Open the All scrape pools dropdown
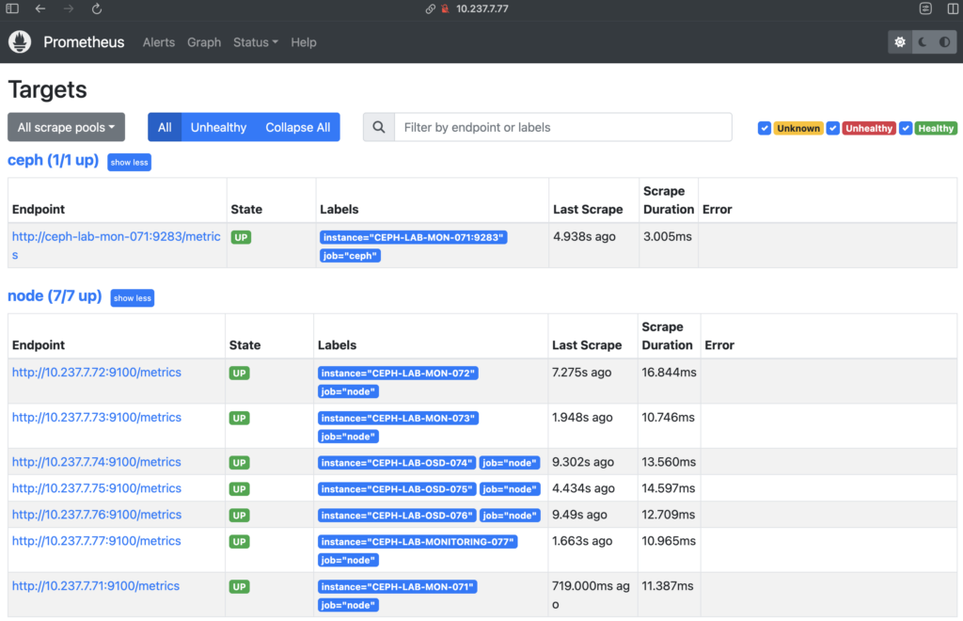963x621 pixels. point(67,127)
